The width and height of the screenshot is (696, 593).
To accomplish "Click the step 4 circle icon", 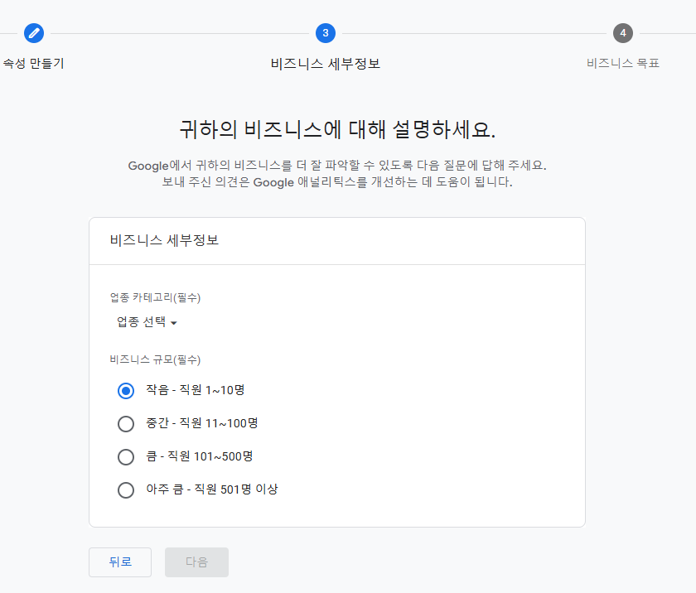I will 623,33.
